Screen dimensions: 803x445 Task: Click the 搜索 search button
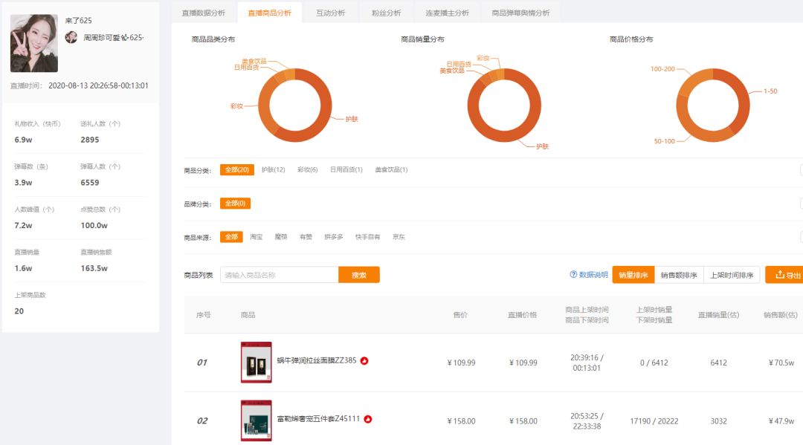point(359,274)
